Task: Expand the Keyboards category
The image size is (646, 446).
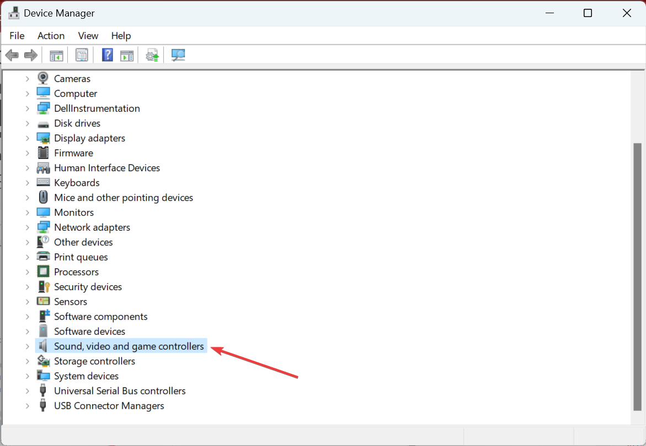Action: [27, 182]
